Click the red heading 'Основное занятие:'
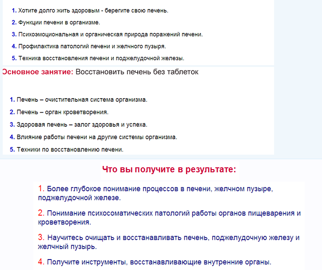Image resolution: width=322 pixels, height=270 pixels. coord(38,72)
